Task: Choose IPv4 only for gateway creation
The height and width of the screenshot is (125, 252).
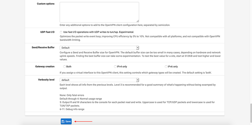Action: (x=115, y=67)
